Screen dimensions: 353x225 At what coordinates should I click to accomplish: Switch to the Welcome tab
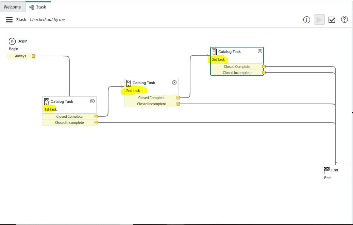coord(13,6)
